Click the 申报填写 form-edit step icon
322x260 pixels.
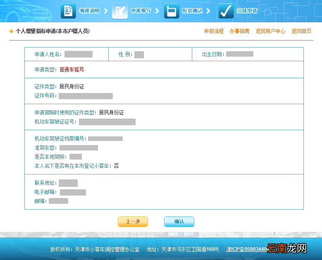[120, 11]
